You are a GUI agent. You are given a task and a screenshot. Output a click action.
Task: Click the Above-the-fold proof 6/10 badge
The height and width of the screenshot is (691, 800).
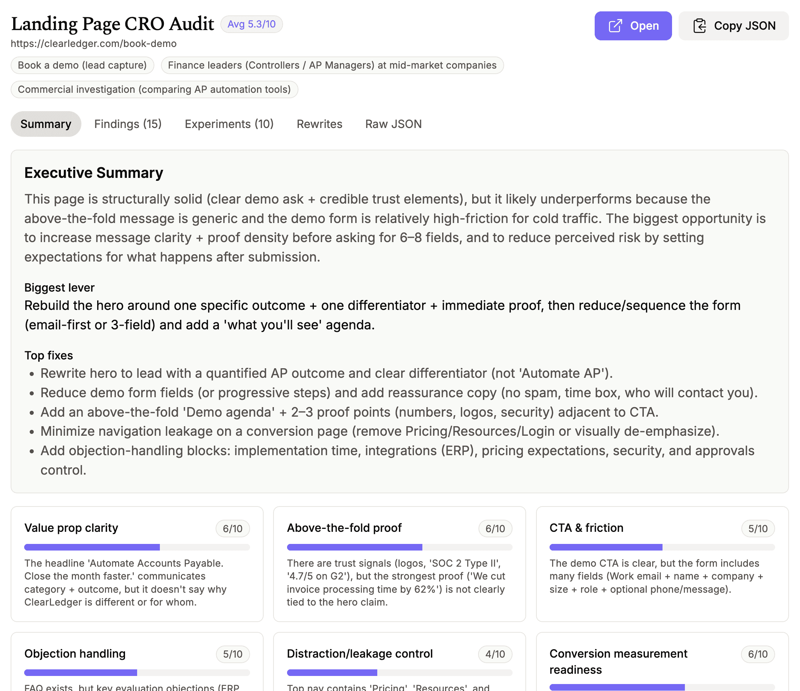(x=495, y=529)
